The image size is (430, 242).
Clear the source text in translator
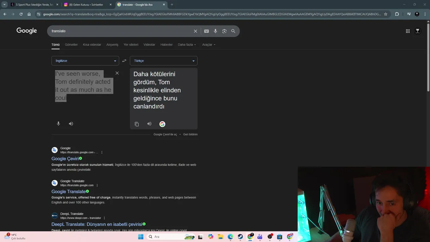[117, 73]
